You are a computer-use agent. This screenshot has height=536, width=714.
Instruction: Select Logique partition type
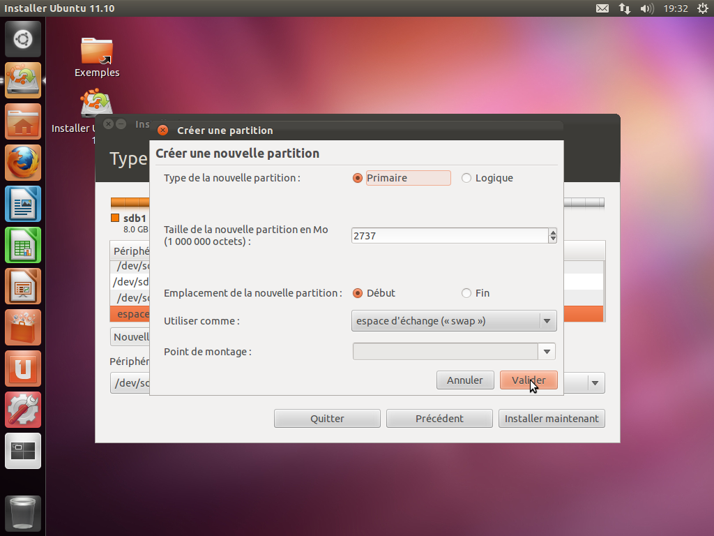point(466,178)
